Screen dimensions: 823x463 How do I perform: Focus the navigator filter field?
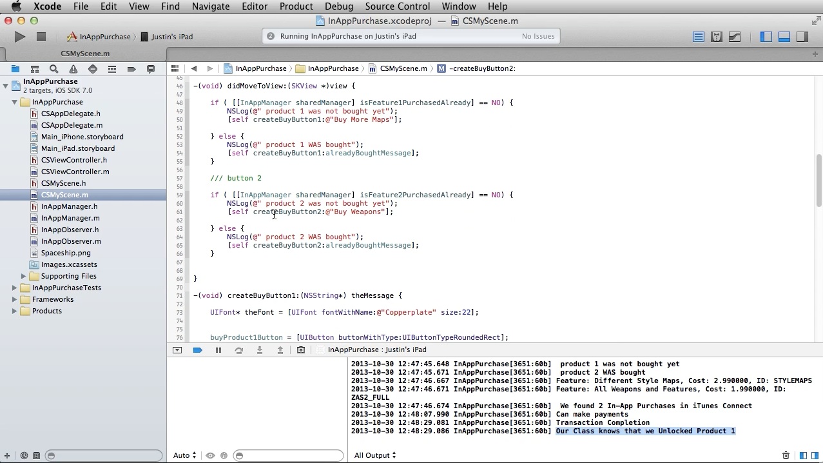(104, 455)
